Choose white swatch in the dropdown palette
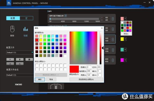 (x=122, y=23)
